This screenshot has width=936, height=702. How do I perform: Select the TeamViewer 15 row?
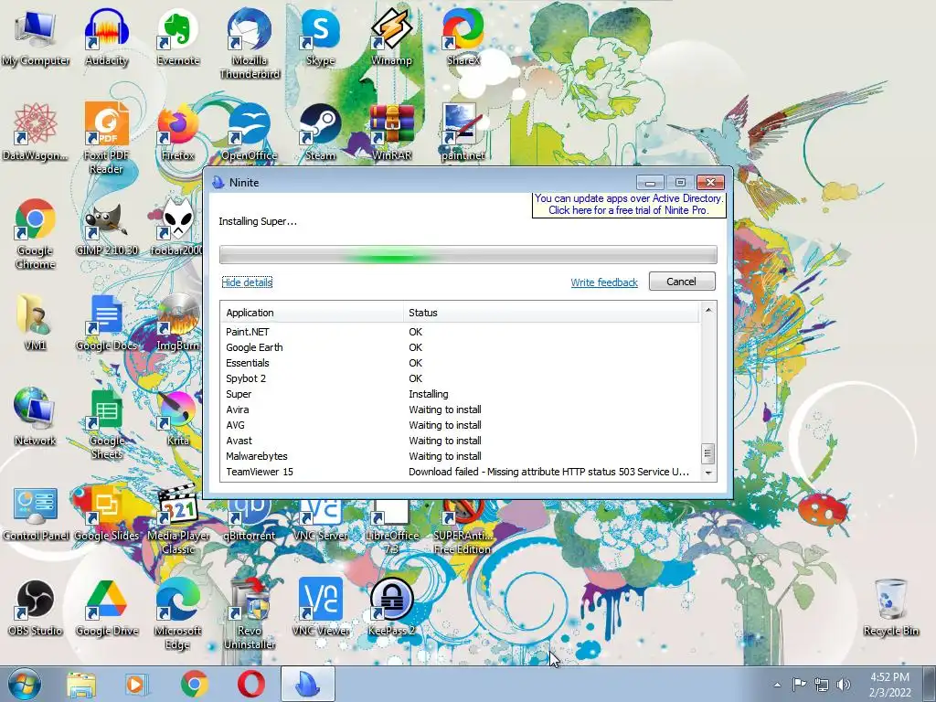(x=461, y=472)
